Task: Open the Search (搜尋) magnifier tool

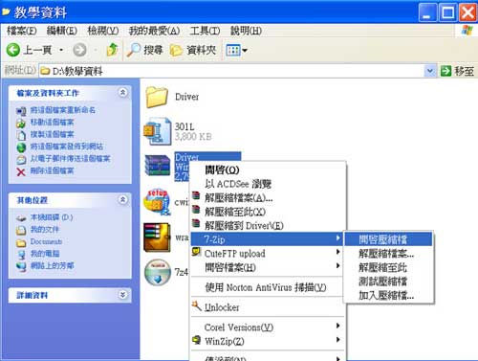Action: pos(144,50)
